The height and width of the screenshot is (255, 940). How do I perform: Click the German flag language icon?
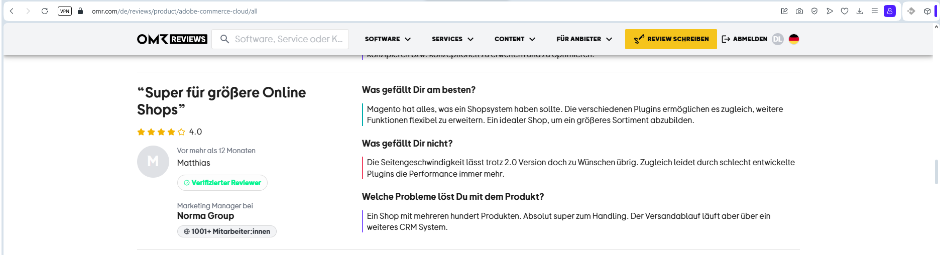[793, 39]
